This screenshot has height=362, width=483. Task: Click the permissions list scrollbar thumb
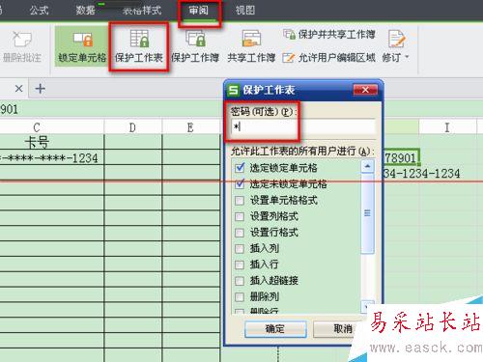[367, 213]
